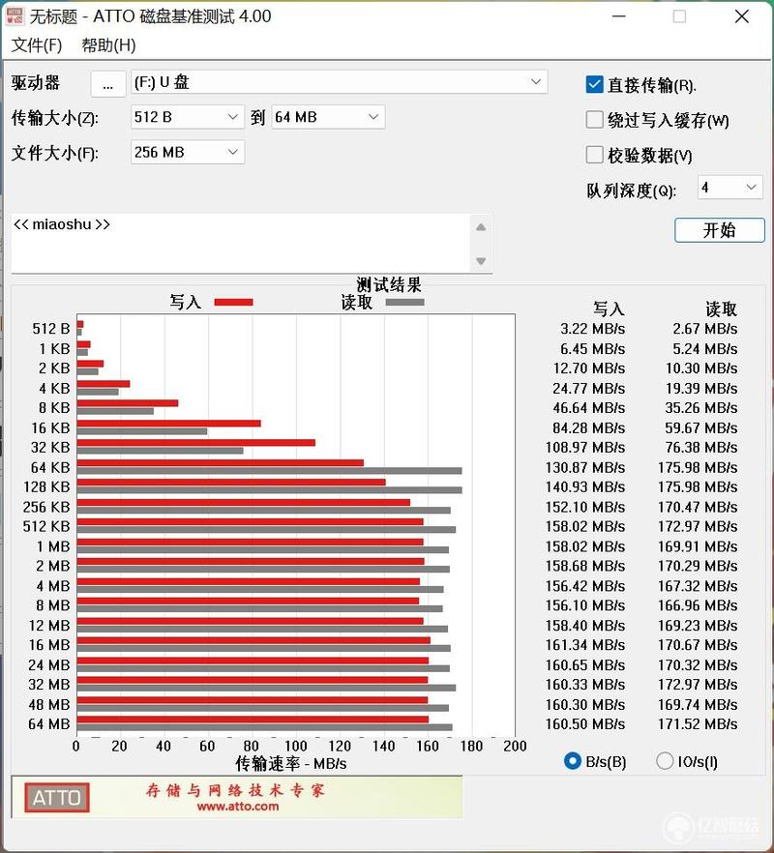Open the 256 MB file size dropdown

(188, 153)
